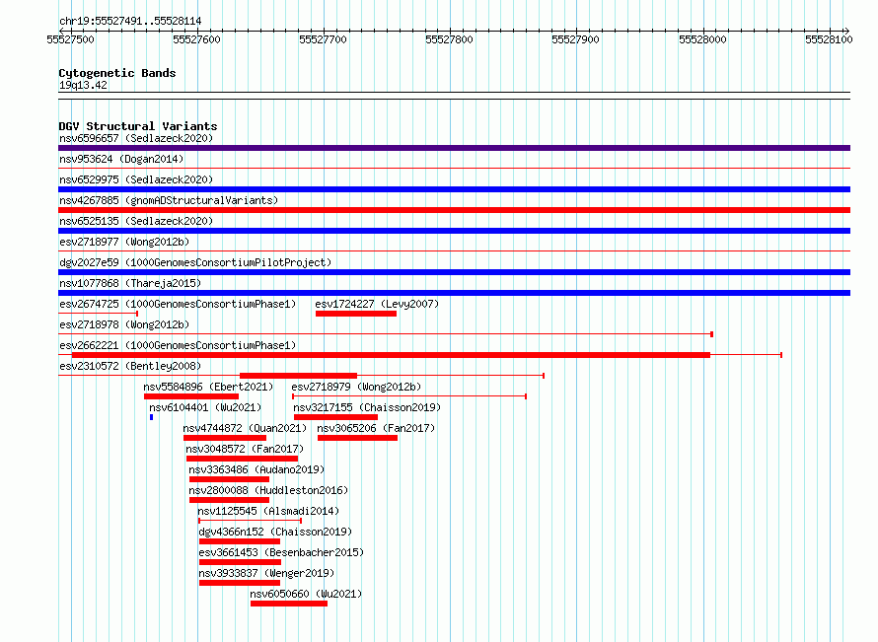Click the thin red nsv1125545 (Alsmadi2014) span line

tap(250, 521)
